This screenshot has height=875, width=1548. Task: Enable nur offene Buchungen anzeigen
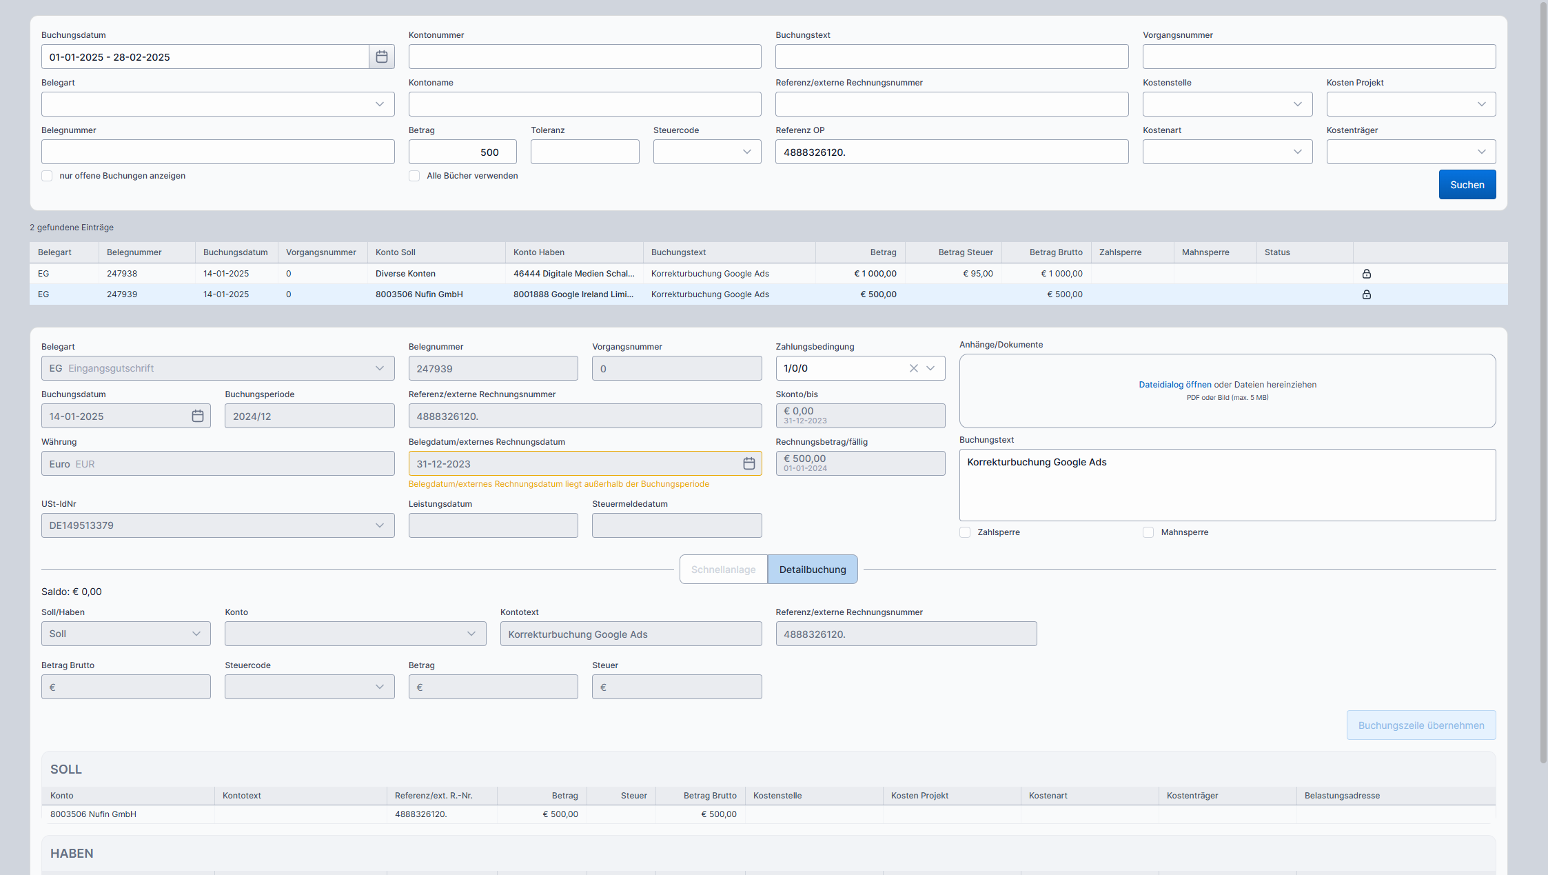pos(47,176)
